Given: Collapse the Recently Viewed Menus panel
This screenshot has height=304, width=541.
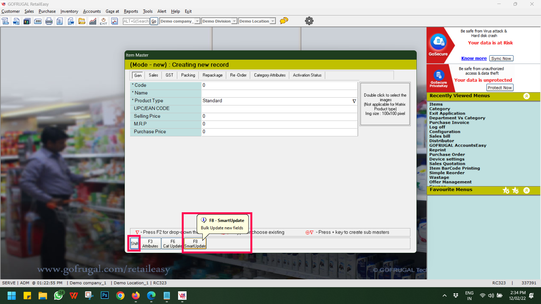Looking at the screenshot, I should (x=526, y=96).
